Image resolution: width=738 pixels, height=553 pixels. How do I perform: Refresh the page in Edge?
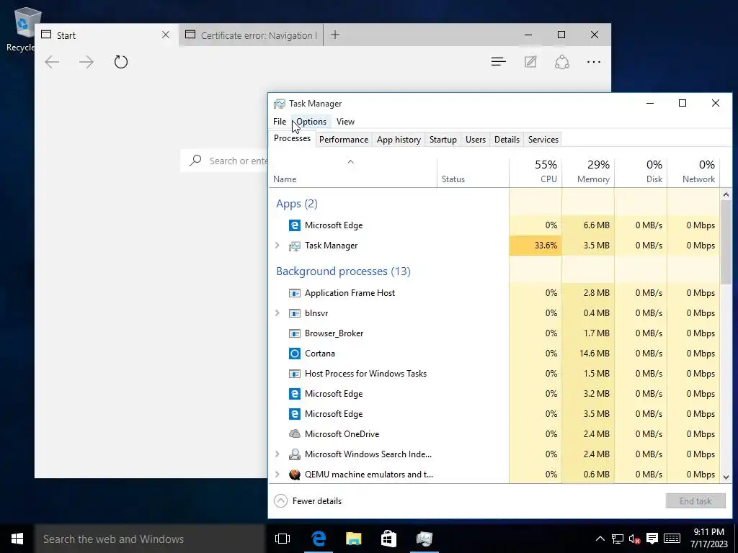point(121,62)
